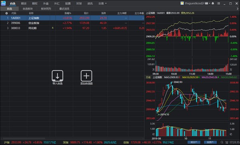Select the 300033 同花顺 row
This screenshot has height=145, width=240.
[x=72, y=28]
